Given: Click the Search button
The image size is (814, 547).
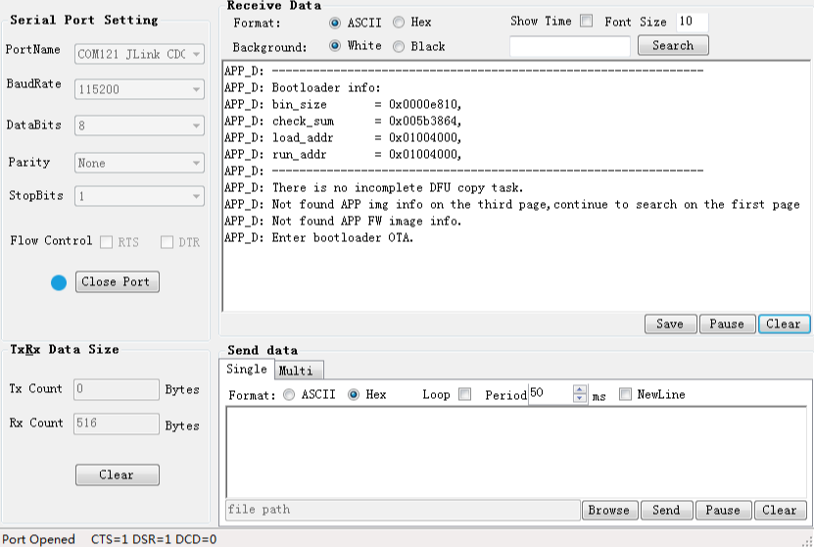Looking at the screenshot, I should pyautogui.click(x=673, y=45).
